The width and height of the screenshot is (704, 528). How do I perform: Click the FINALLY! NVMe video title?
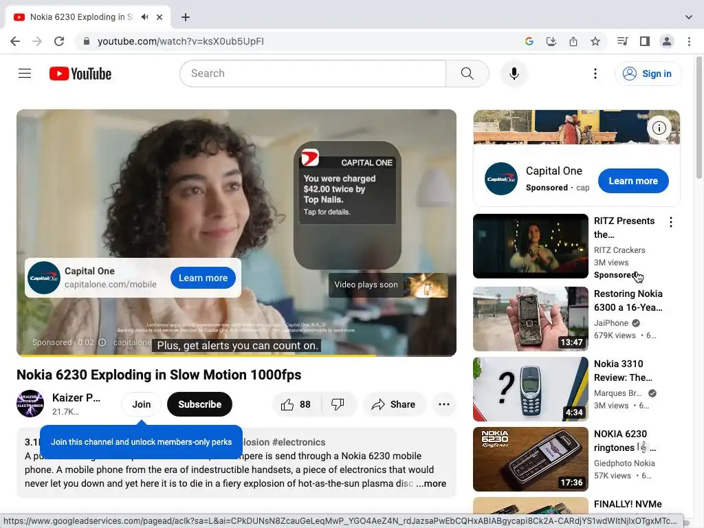pyautogui.click(x=628, y=504)
